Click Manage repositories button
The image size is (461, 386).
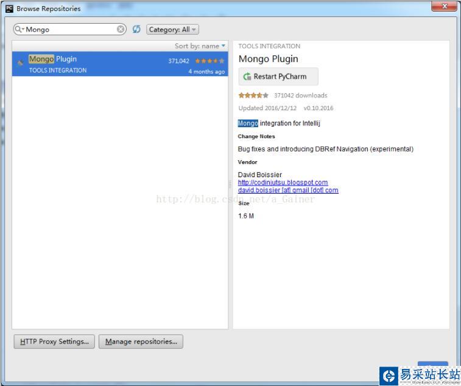(x=141, y=342)
